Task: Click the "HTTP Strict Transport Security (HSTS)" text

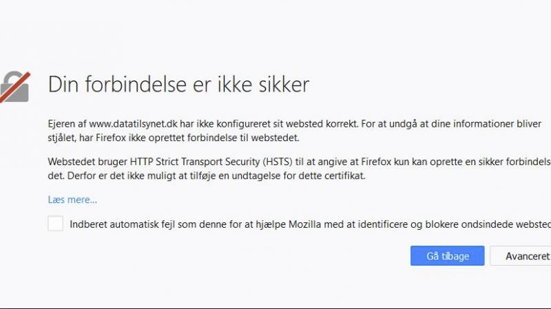Action: coord(202,162)
